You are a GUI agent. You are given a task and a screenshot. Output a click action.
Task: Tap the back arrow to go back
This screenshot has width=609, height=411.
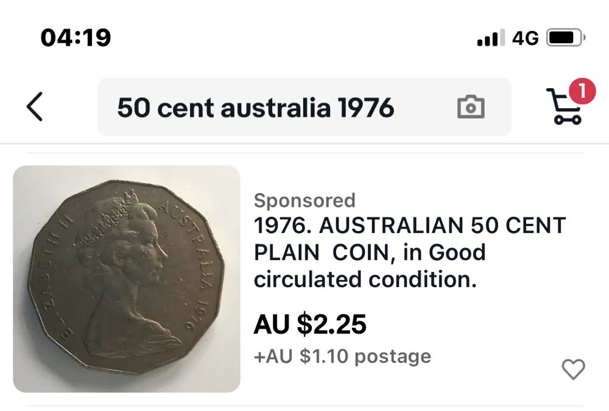point(35,107)
